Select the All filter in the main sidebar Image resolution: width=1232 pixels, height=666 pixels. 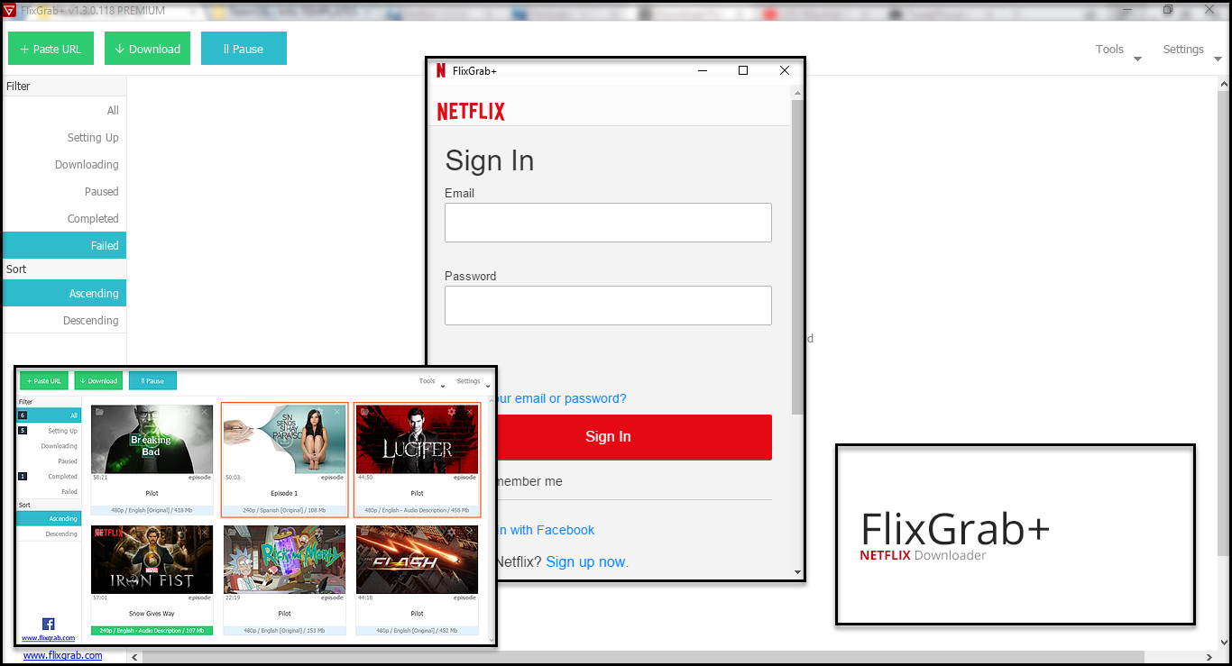[64, 111]
